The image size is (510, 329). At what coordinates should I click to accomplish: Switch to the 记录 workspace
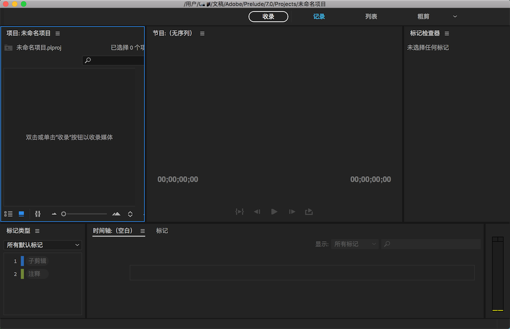(319, 16)
